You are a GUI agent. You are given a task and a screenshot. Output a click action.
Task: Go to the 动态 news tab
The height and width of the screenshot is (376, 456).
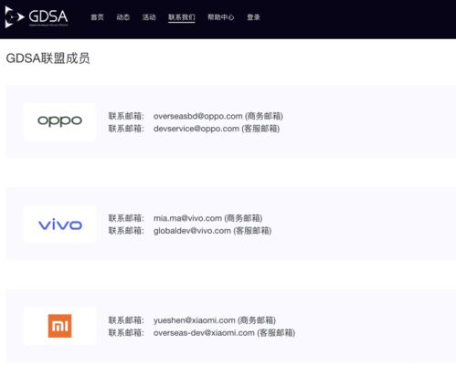click(x=123, y=17)
